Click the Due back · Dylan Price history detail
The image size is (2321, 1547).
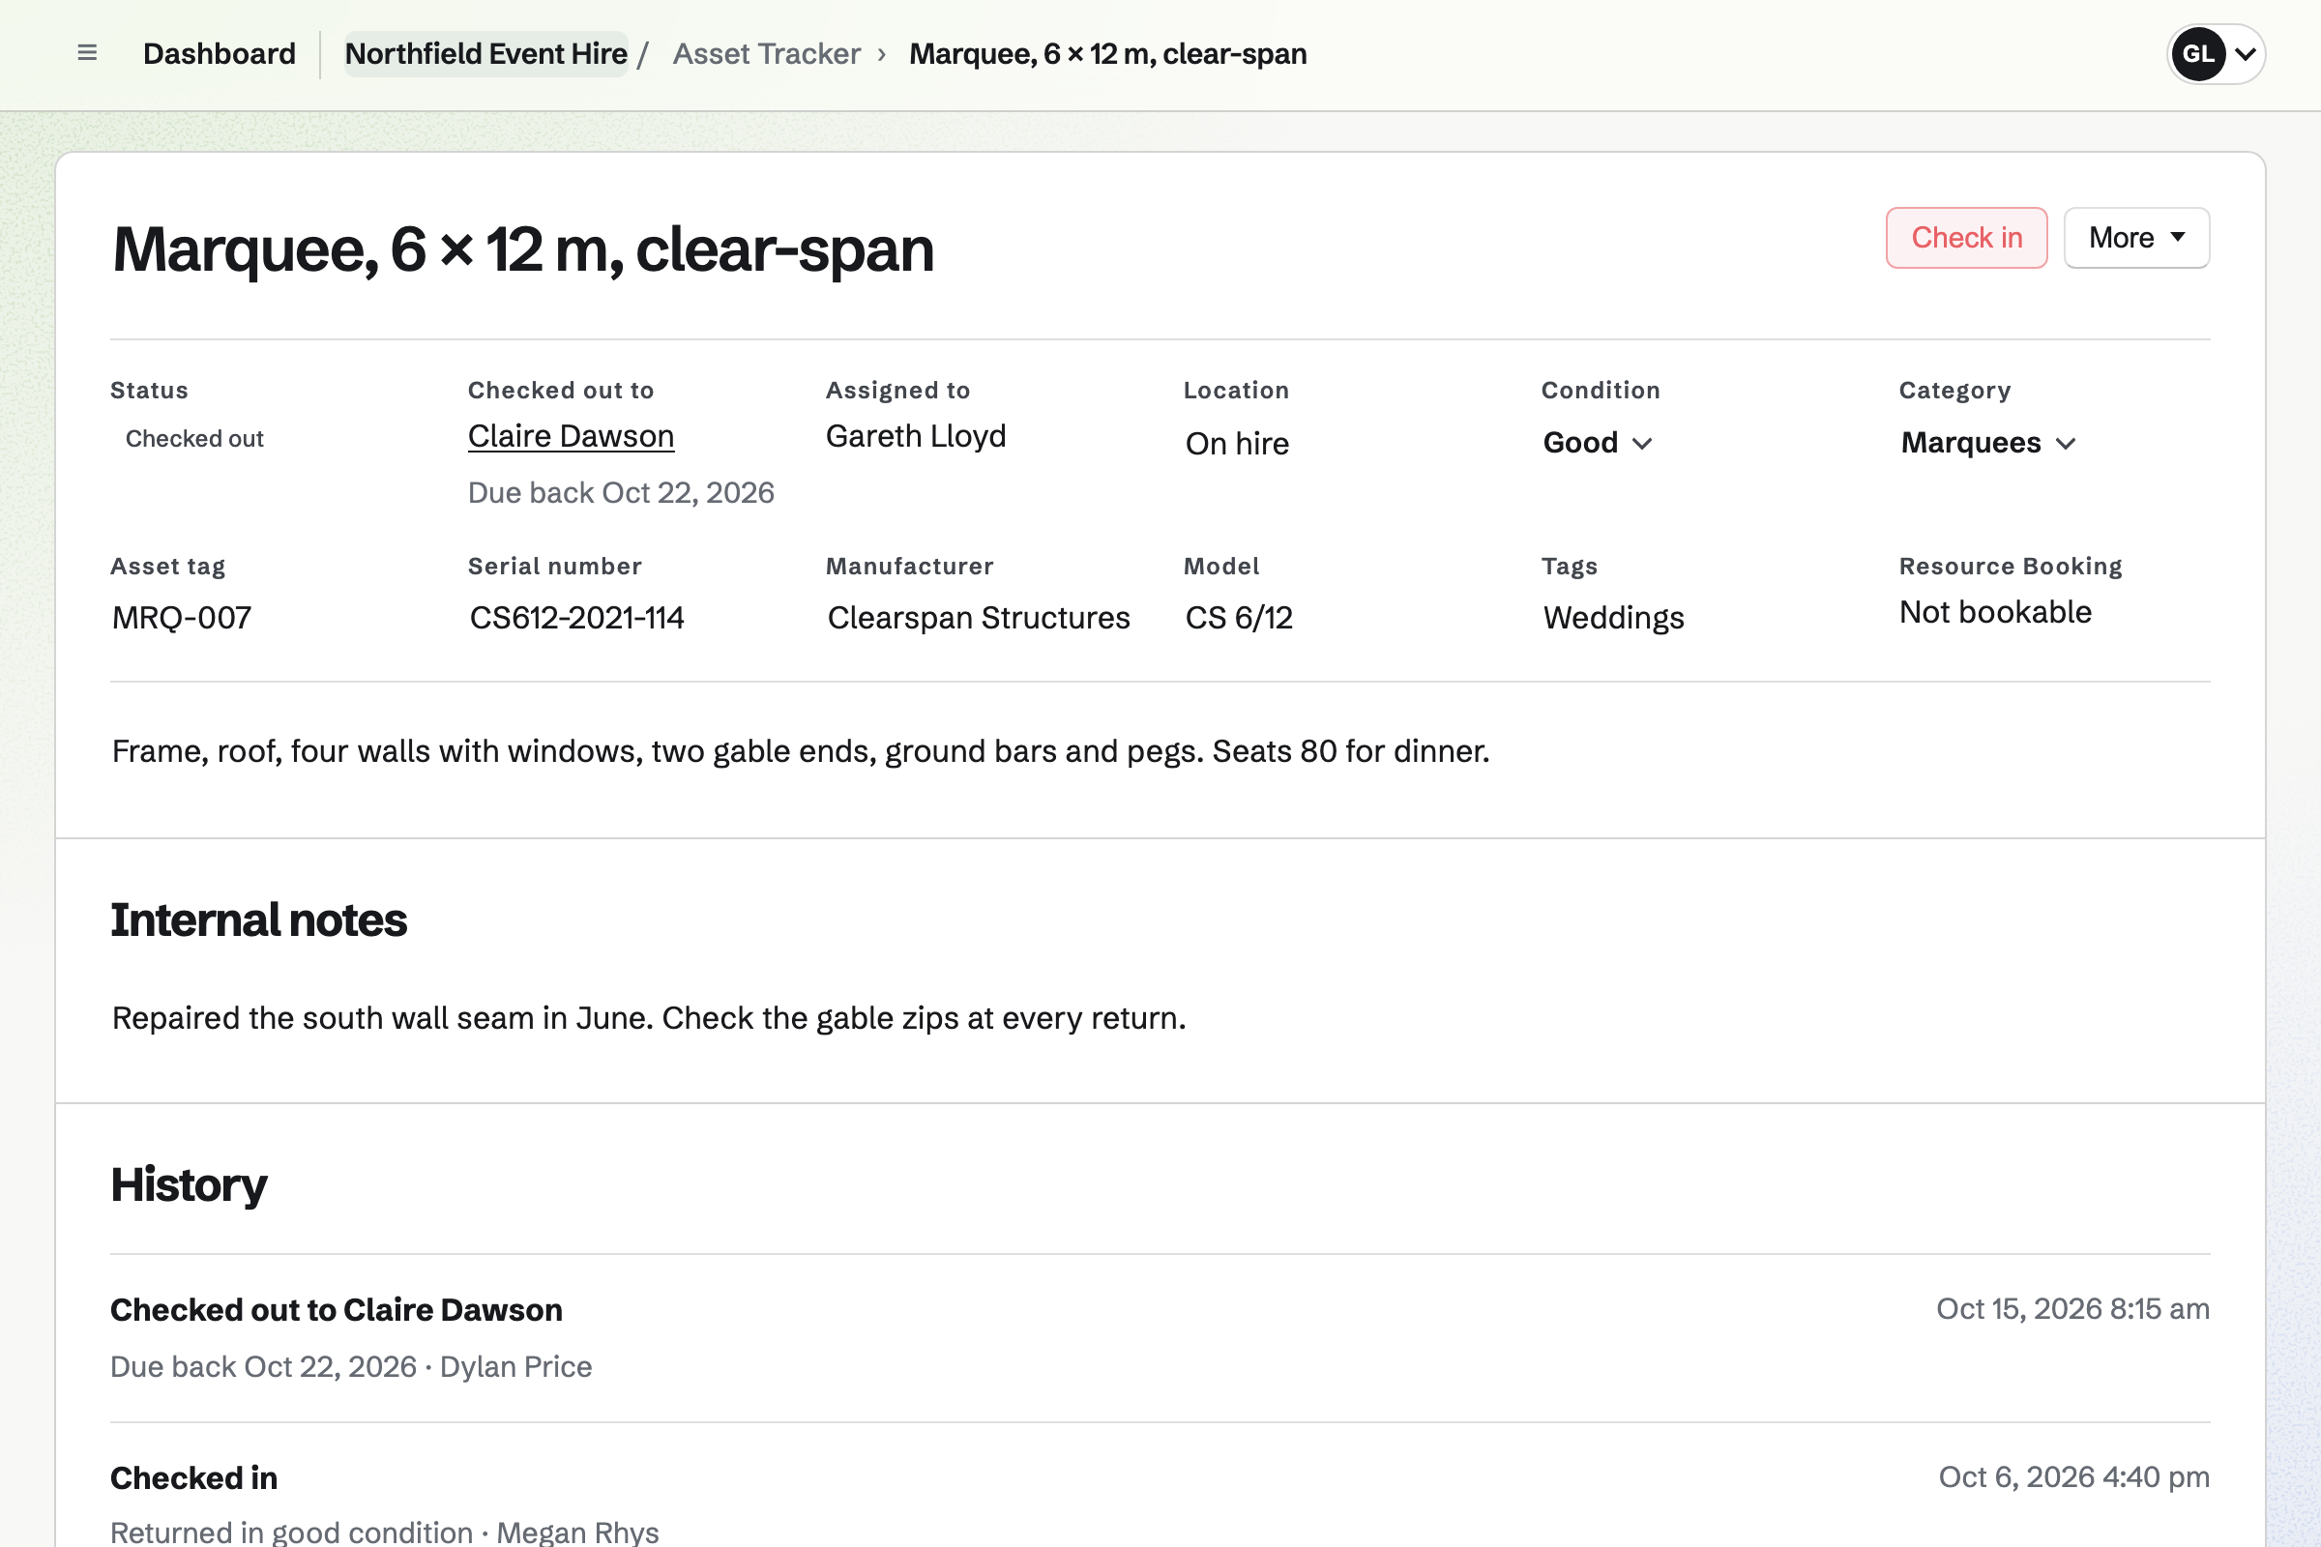pos(351,1366)
